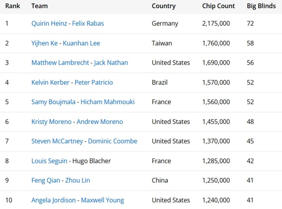Click the Kelvin Kerber link
The image size is (282, 209).
click(x=50, y=82)
